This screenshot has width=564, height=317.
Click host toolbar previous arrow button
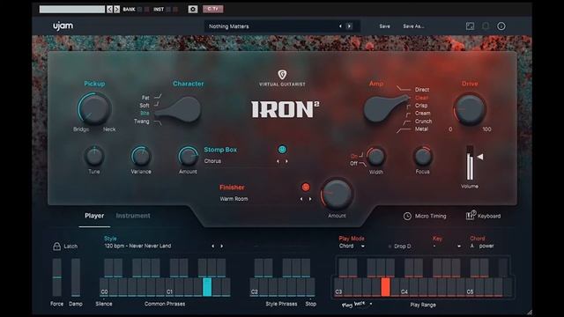tap(109, 9)
